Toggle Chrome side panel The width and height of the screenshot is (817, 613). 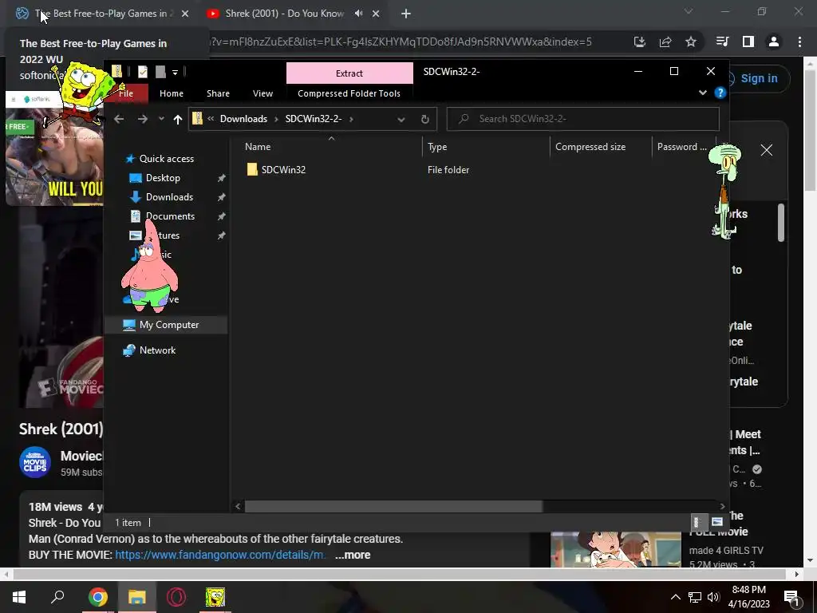tap(748, 42)
